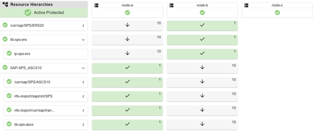Click the Resource Hierarchies tree icon
The width and height of the screenshot is (313, 132).
(x=5, y=5)
